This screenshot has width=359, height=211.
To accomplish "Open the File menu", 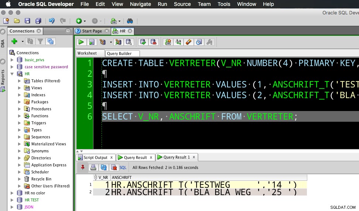I will coord(85,4).
